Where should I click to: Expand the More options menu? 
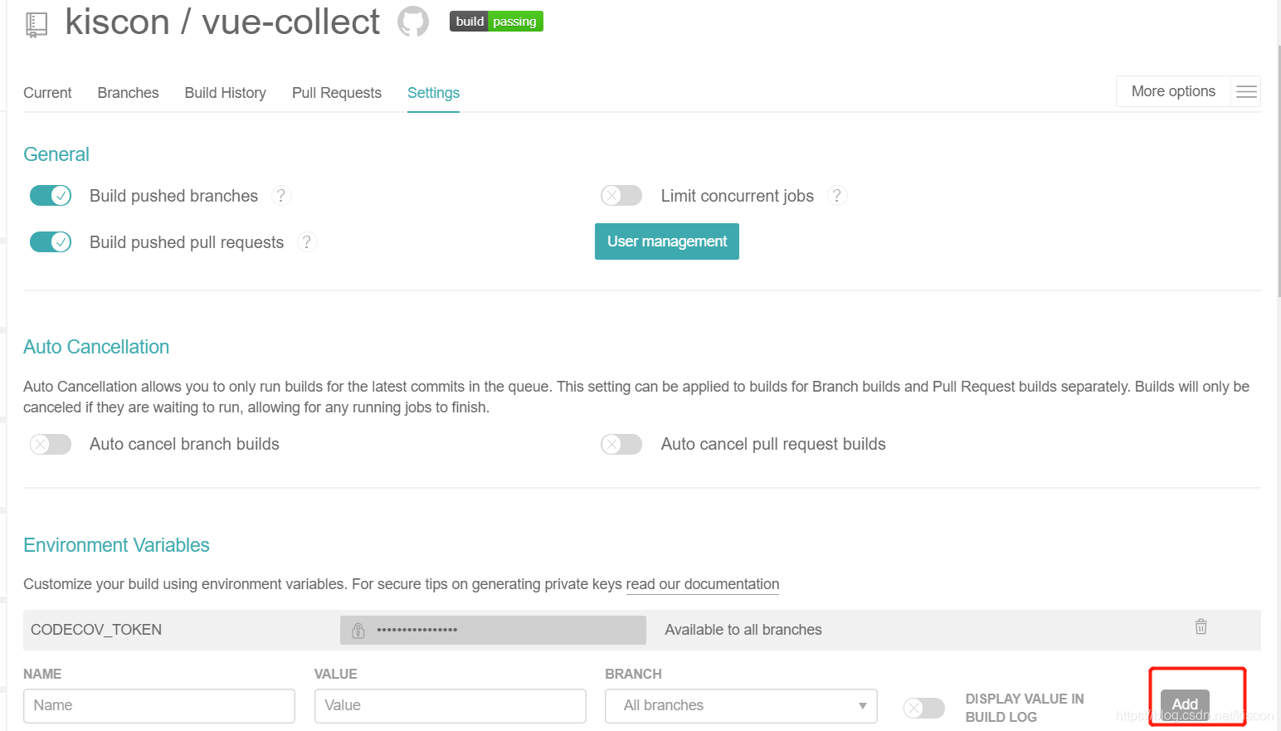[1173, 91]
